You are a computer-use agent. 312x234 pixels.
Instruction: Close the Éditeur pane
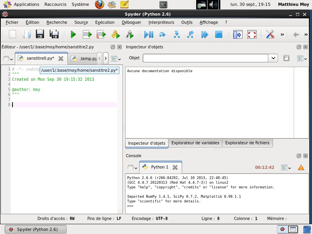click(119, 47)
